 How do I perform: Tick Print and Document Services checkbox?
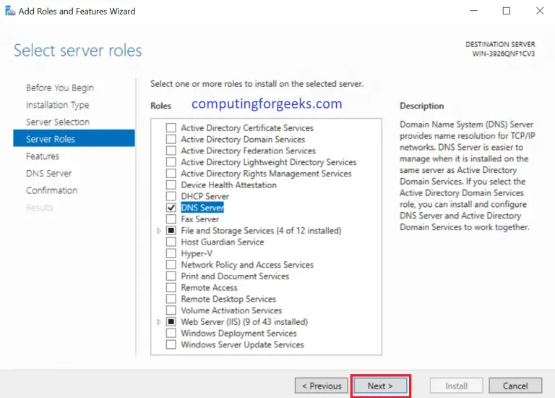pos(171,276)
